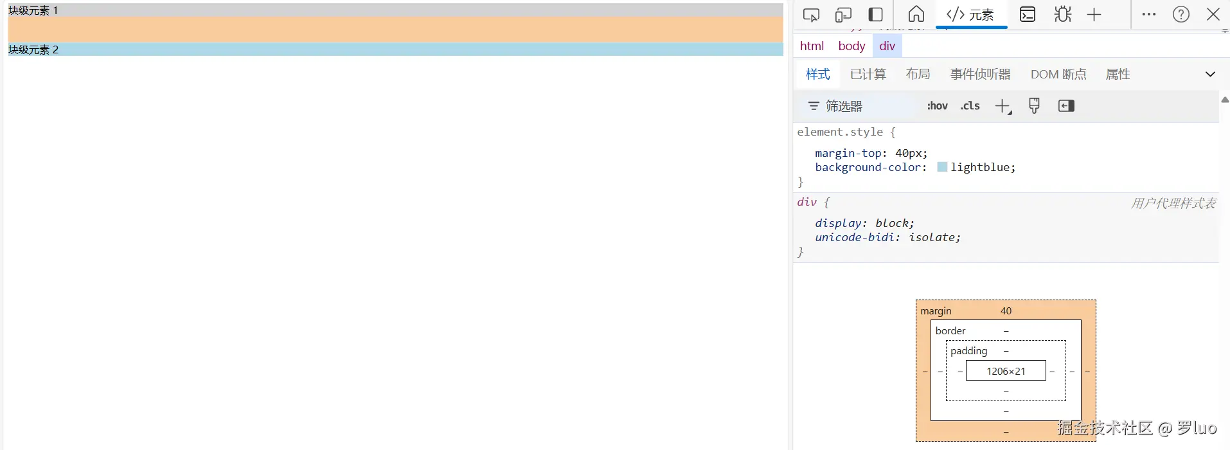Focus the 筛选器 filter input
The height and width of the screenshot is (450, 1230).
tap(859, 106)
